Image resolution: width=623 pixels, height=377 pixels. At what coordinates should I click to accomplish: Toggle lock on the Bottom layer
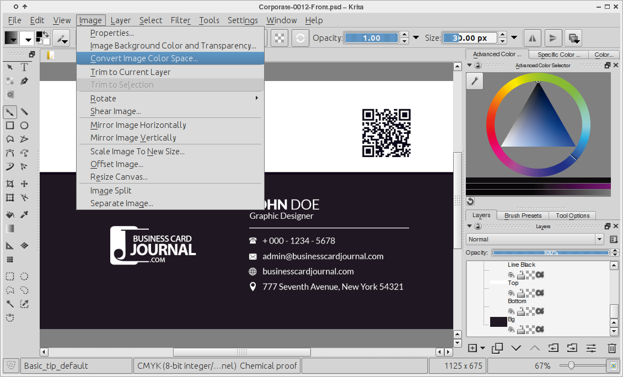pyautogui.click(x=520, y=311)
